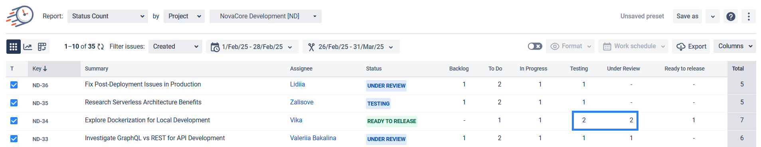Screen dimensions: 761x147
Task: Click calendar icon of Created date range
Action: (x=215, y=47)
